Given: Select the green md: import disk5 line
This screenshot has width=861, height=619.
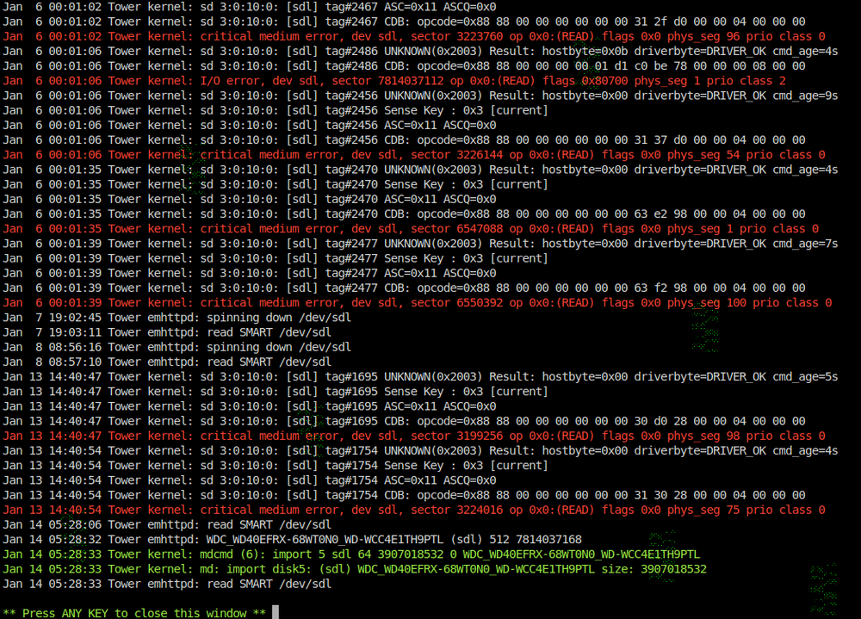Looking at the screenshot, I should point(355,569).
